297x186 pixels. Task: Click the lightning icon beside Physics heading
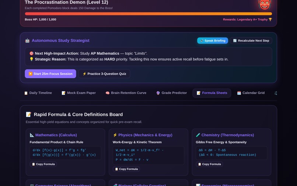(115, 135)
